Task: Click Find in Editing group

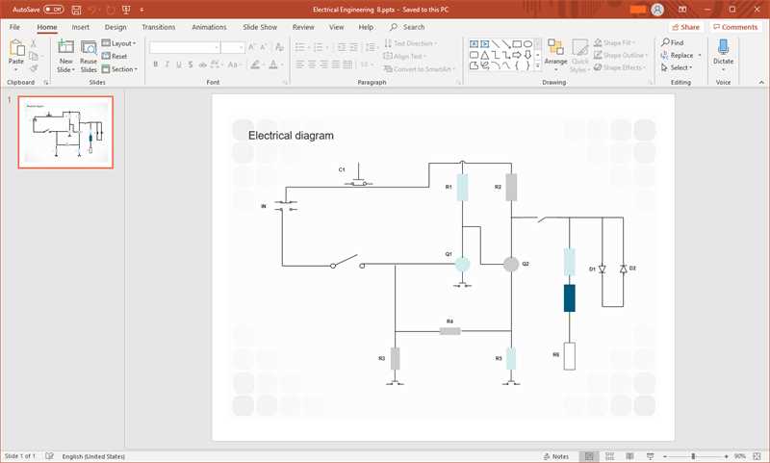Action: [x=672, y=42]
